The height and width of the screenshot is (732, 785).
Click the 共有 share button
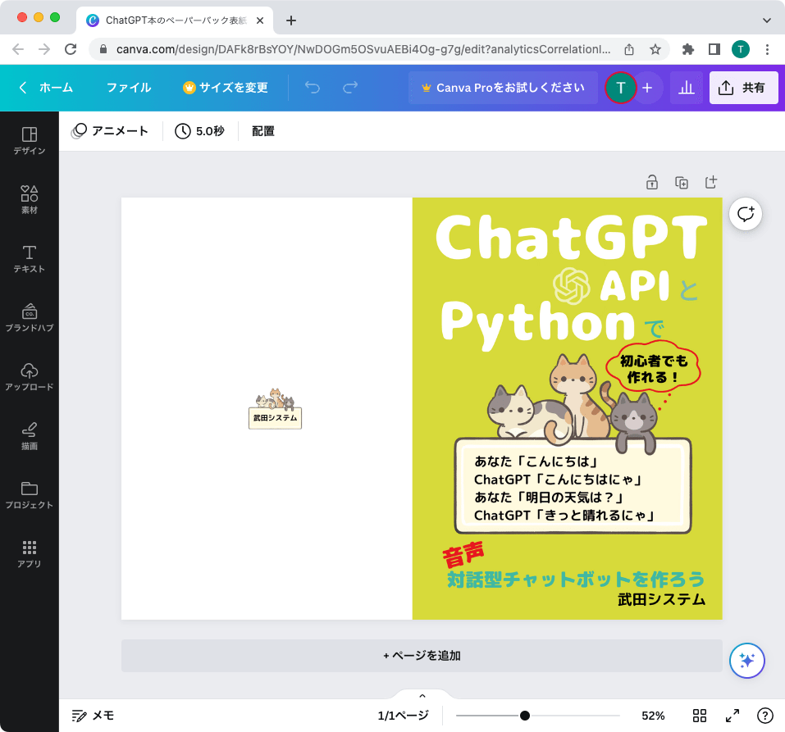[x=743, y=88]
